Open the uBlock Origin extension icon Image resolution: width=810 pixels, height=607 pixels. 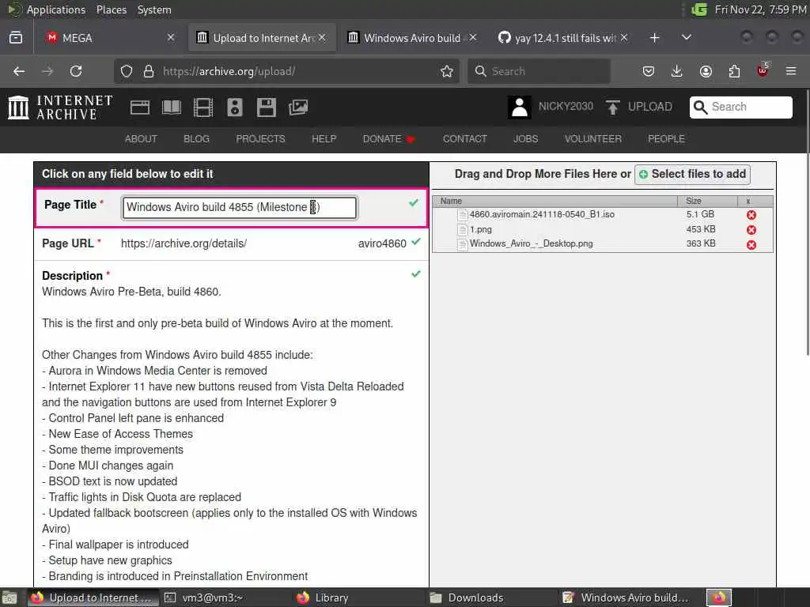pos(763,70)
